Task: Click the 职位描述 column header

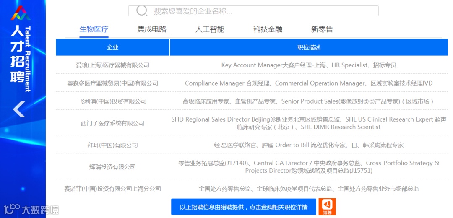Action: pos(309,47)
